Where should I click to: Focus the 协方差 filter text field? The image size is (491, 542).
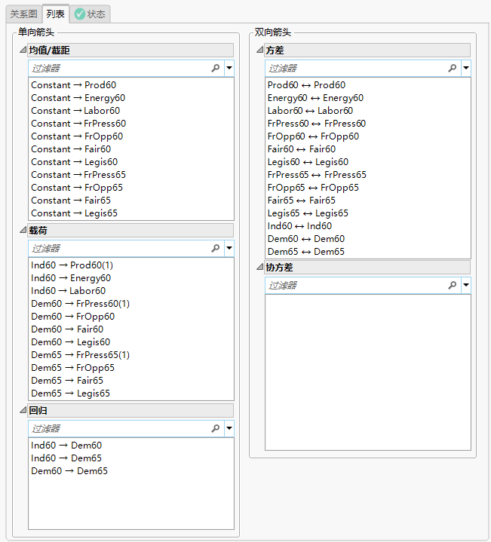tap(354, 285)
